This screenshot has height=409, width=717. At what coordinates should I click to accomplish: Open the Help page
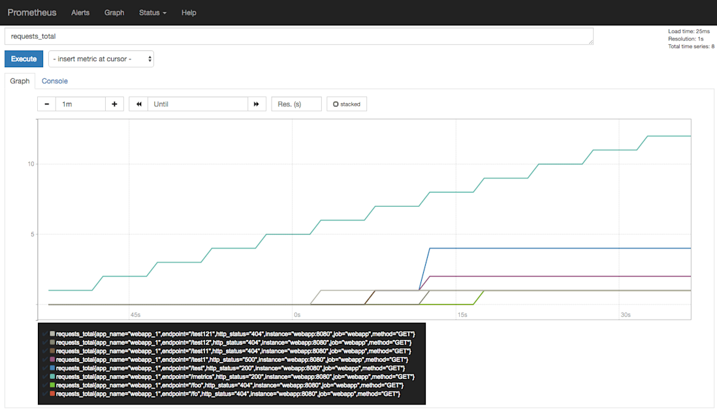pos(189,12)
